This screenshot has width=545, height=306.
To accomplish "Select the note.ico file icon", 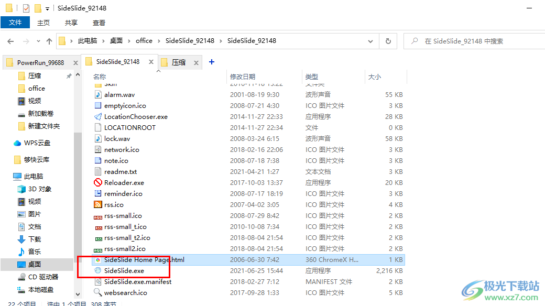I will 98,161.
